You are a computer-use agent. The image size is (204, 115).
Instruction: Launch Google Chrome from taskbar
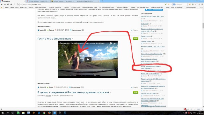(x=44, y=113)
